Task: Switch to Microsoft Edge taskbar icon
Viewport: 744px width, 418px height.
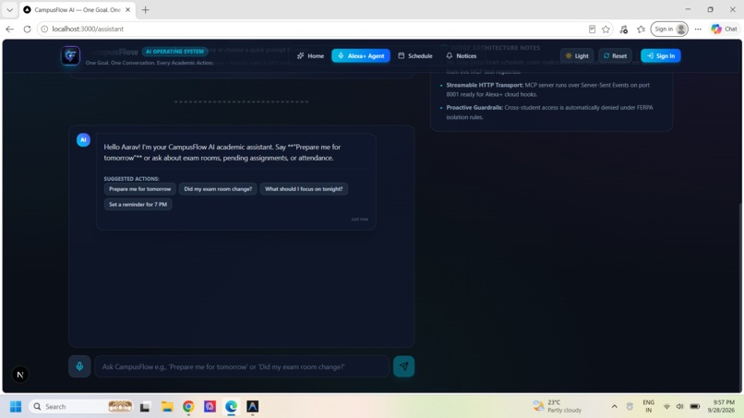Action: click(231, 407)
